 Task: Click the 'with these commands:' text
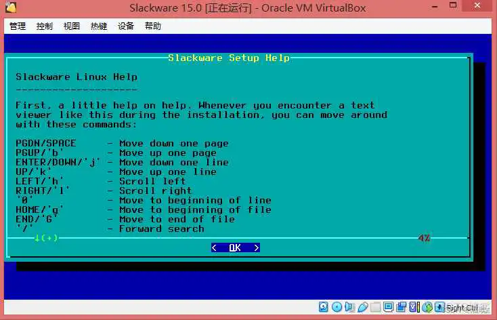(x=77, y=125)
